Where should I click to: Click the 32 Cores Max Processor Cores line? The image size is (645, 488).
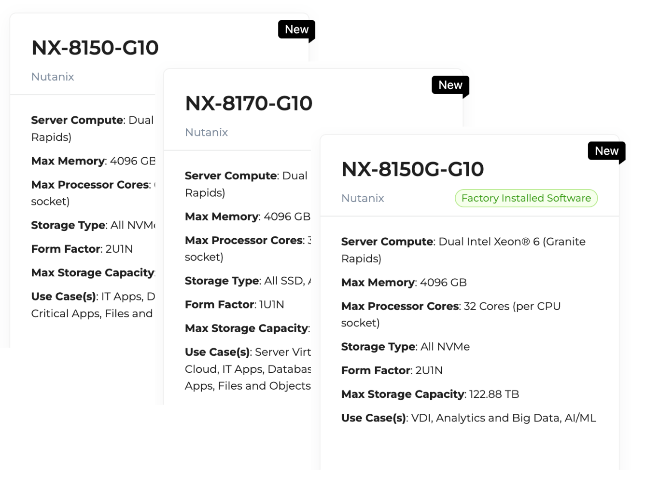[x=450, y=307]
